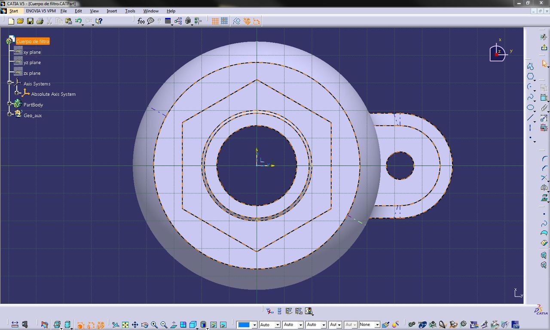
Task: Click the Rotate view icon
Action: [x=145, y=325]
